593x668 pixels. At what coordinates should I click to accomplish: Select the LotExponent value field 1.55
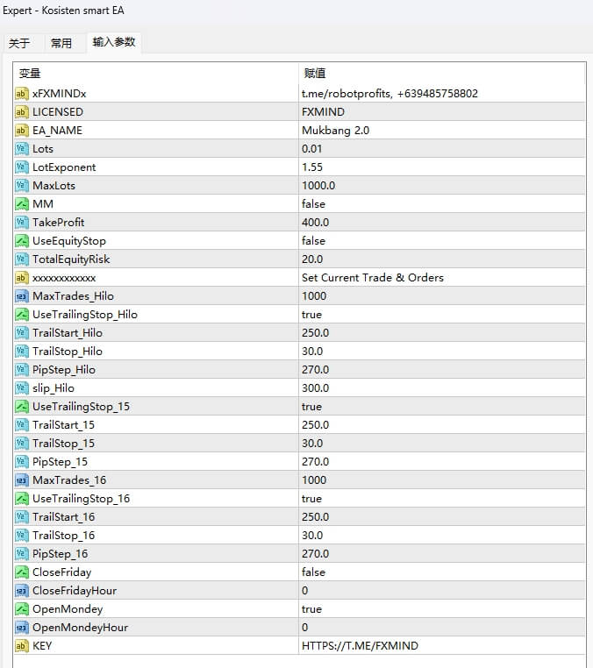(x=312, y=167)
